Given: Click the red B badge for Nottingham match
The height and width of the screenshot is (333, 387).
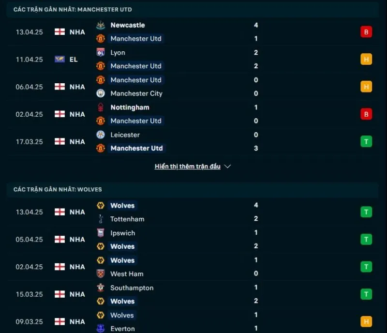Looking at the screenshot, I should pyautogui.click(x=366, y=114).
